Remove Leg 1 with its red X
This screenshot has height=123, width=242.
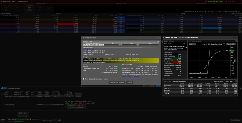coord(1,93)
